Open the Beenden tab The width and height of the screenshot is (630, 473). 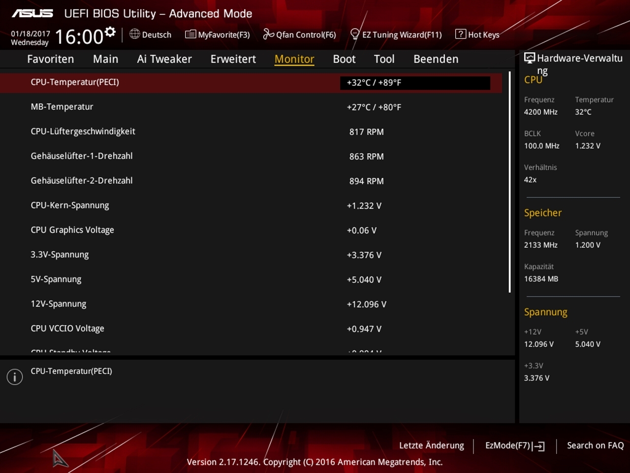coord(436,59)
